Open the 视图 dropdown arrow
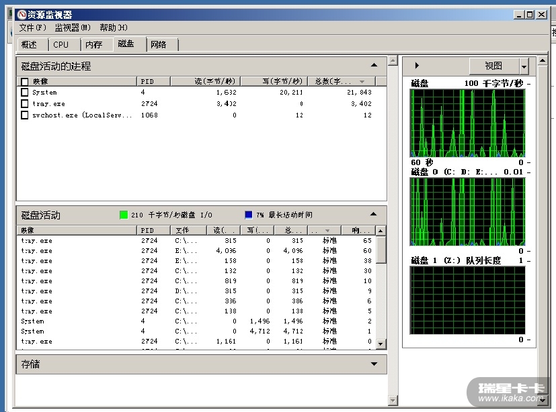 (524, 66)
